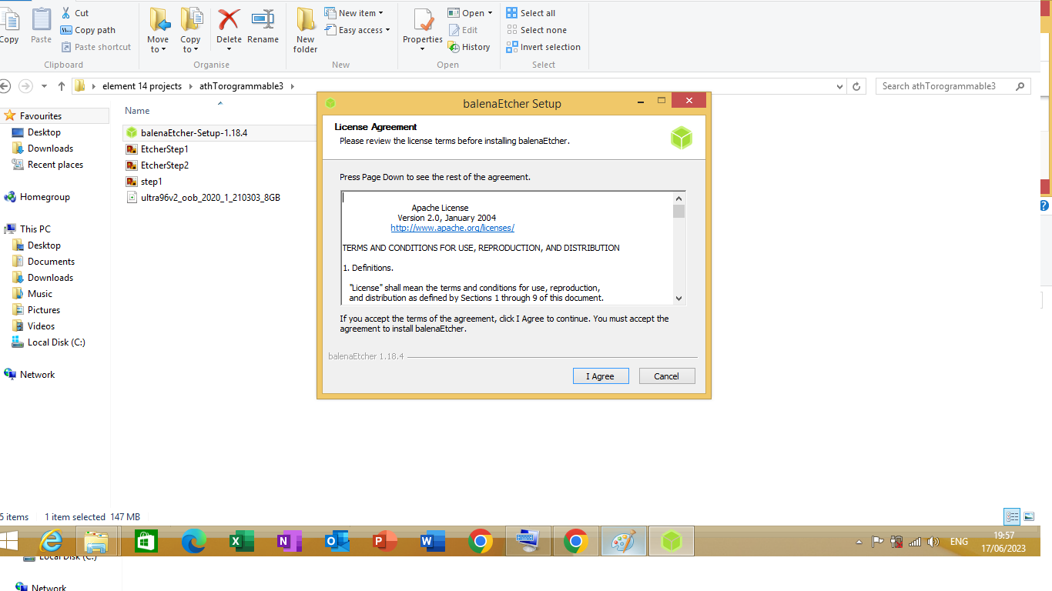This screenshot has height=591, width=1052.
Task: Click the Rename icon in Organise group
Action: [x=263, y=20]
